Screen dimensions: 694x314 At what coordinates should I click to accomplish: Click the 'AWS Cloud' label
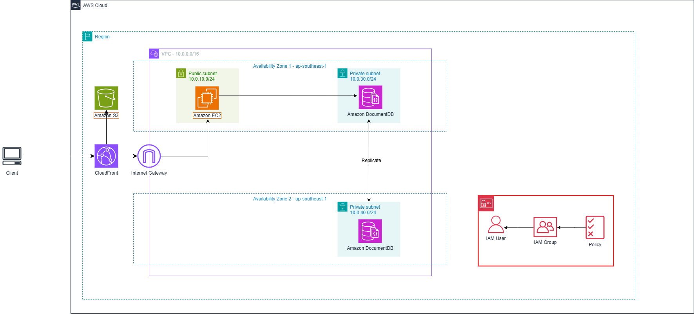(95, 5)
